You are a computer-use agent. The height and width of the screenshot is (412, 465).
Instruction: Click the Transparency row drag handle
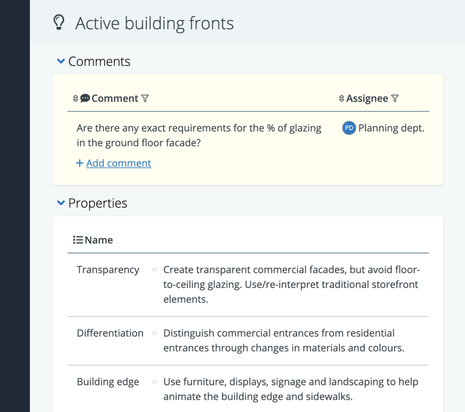pyautogui.click(x=154, y=270)
